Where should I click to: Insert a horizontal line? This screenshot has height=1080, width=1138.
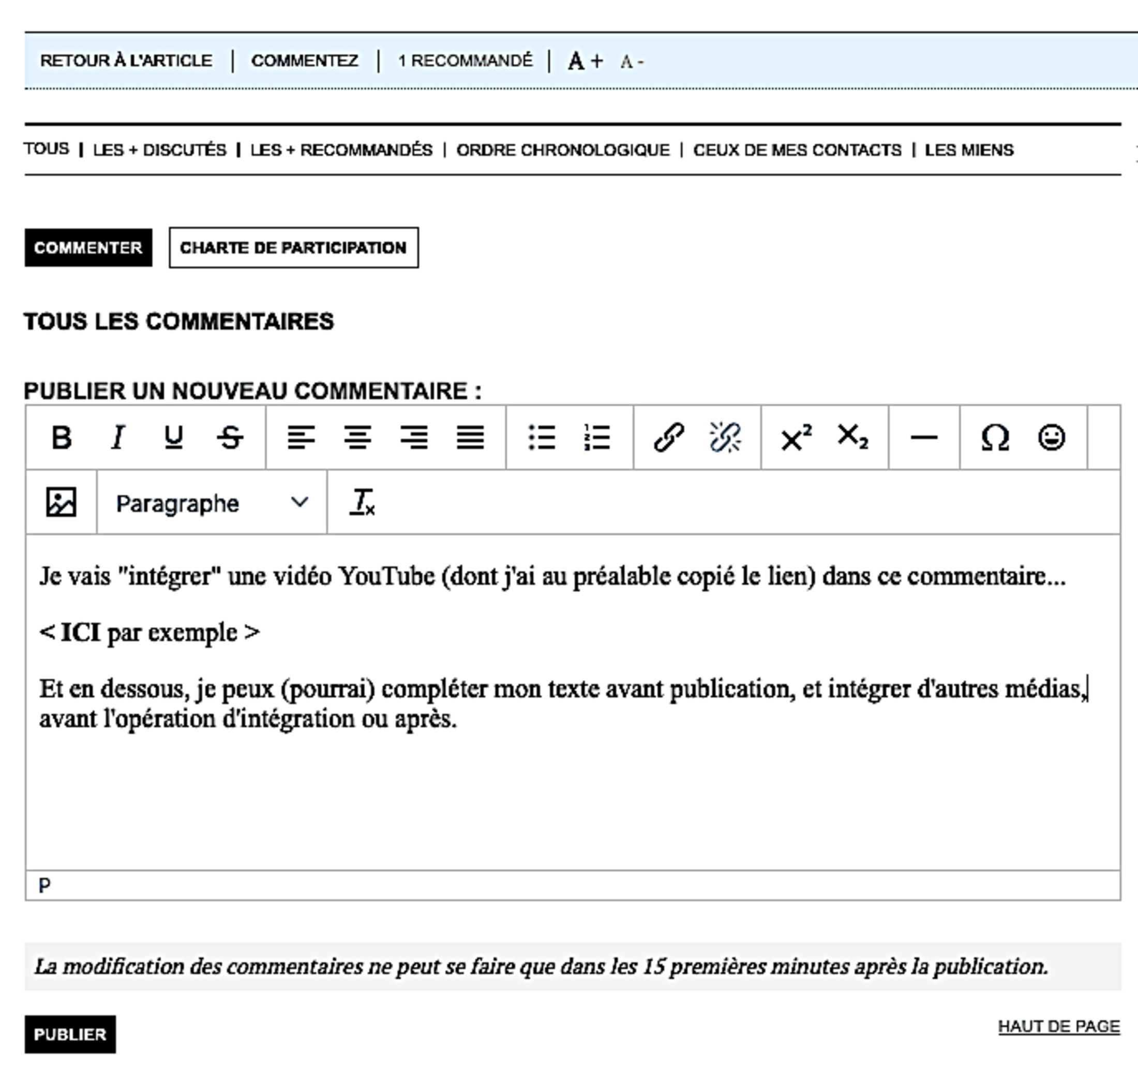click(x=924, y=438)
